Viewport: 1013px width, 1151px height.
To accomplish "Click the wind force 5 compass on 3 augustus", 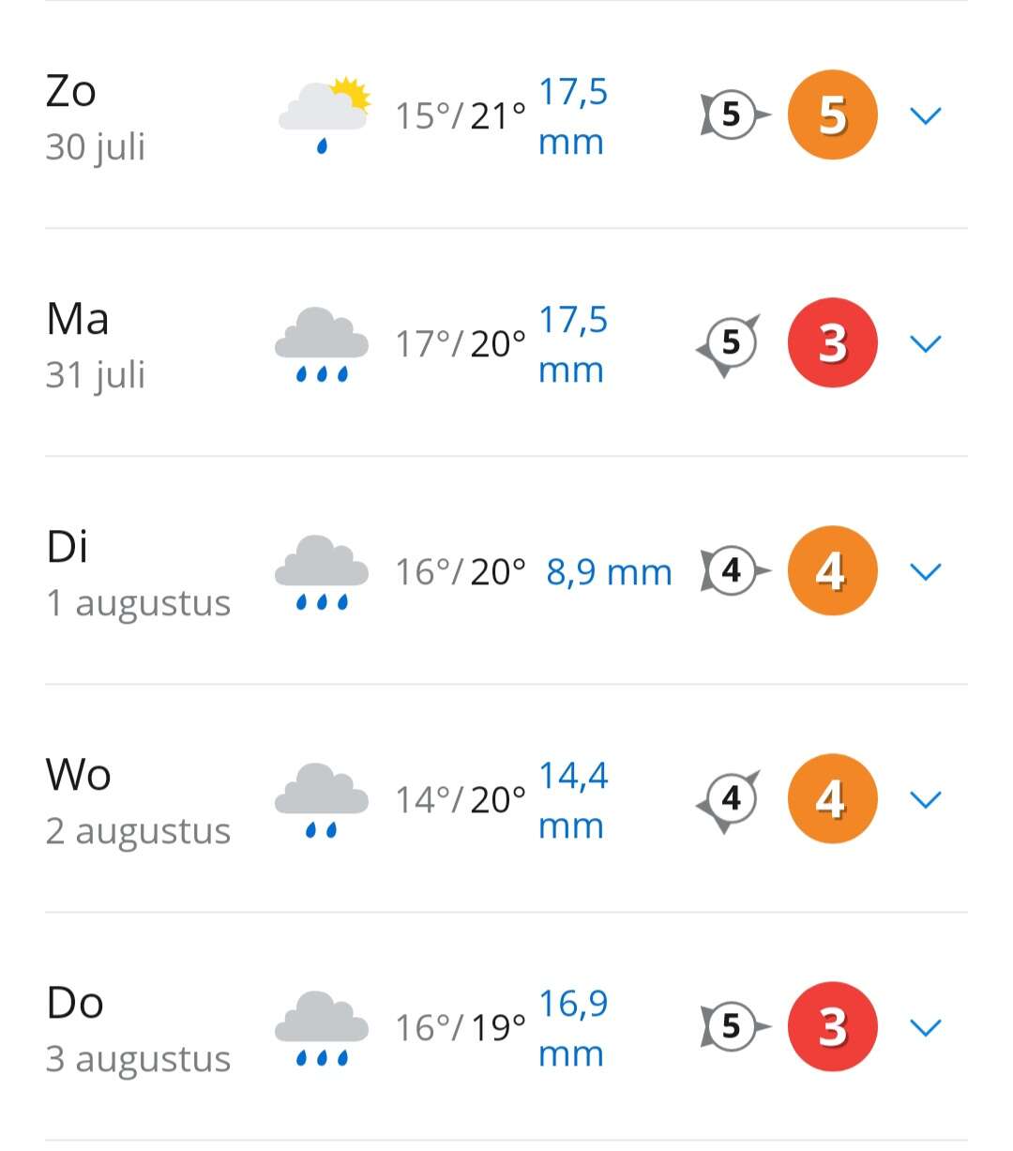I will coord(734,1027).
